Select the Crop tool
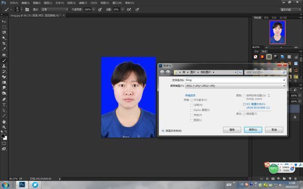This screenshot has width=303, height=189. (x=4, y=43)
